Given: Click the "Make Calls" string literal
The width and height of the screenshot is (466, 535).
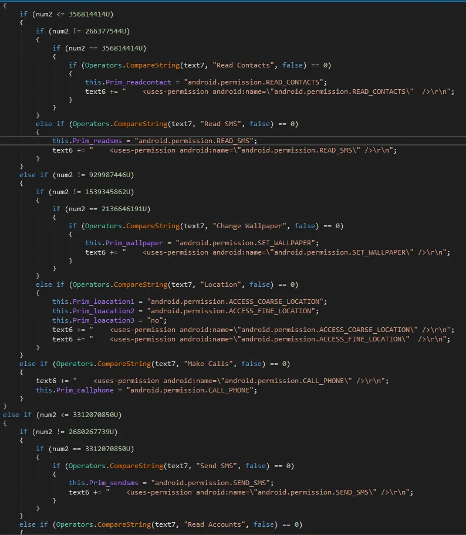Looking at the screenshot, I should coord(218,364).
